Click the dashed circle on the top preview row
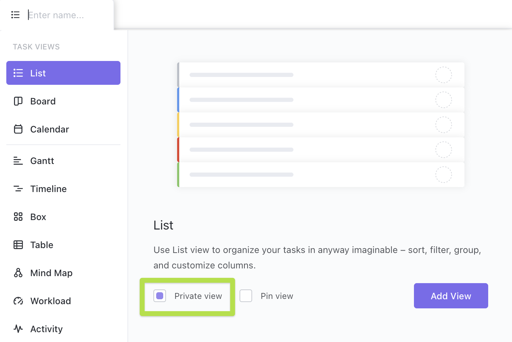This screenshot has height=342, width=512. [443, 75]
